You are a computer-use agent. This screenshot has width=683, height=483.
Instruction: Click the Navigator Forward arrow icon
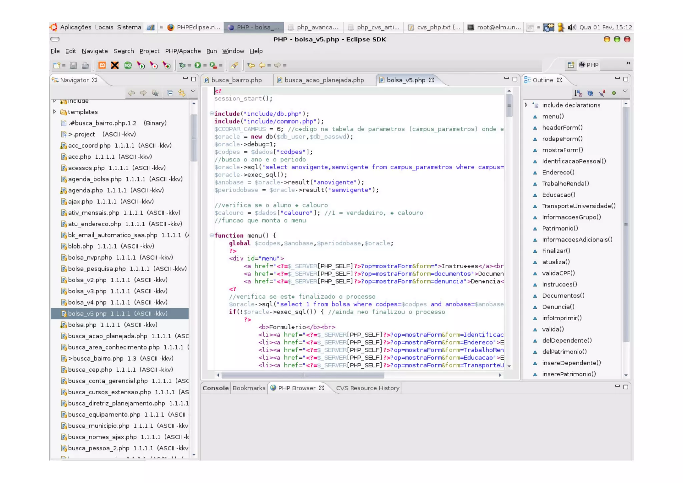pyautogui.click(x=143, y=93)
